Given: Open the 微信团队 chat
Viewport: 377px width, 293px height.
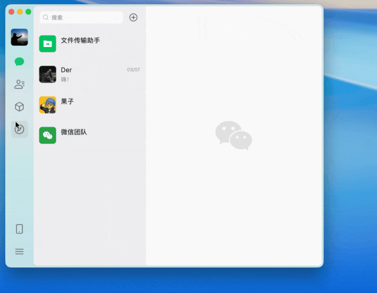Looking at the screenshot, I should [90, 136].
